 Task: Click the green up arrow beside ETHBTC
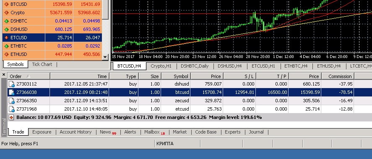pos(6,46)
